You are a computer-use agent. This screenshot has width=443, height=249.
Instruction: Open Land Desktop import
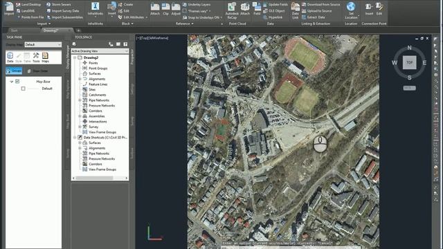(28, 5)
